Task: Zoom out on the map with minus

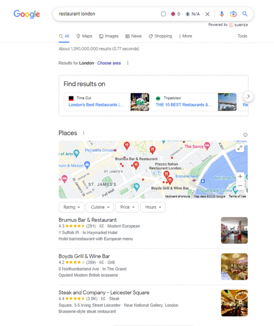Action: [x=240, y=185]
